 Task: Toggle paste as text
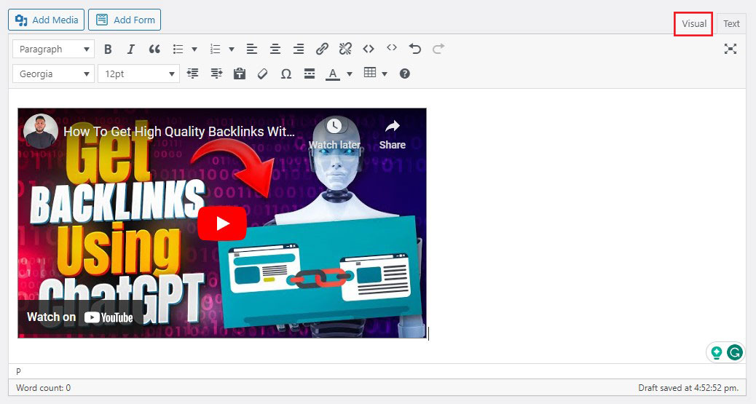point(240,74)
